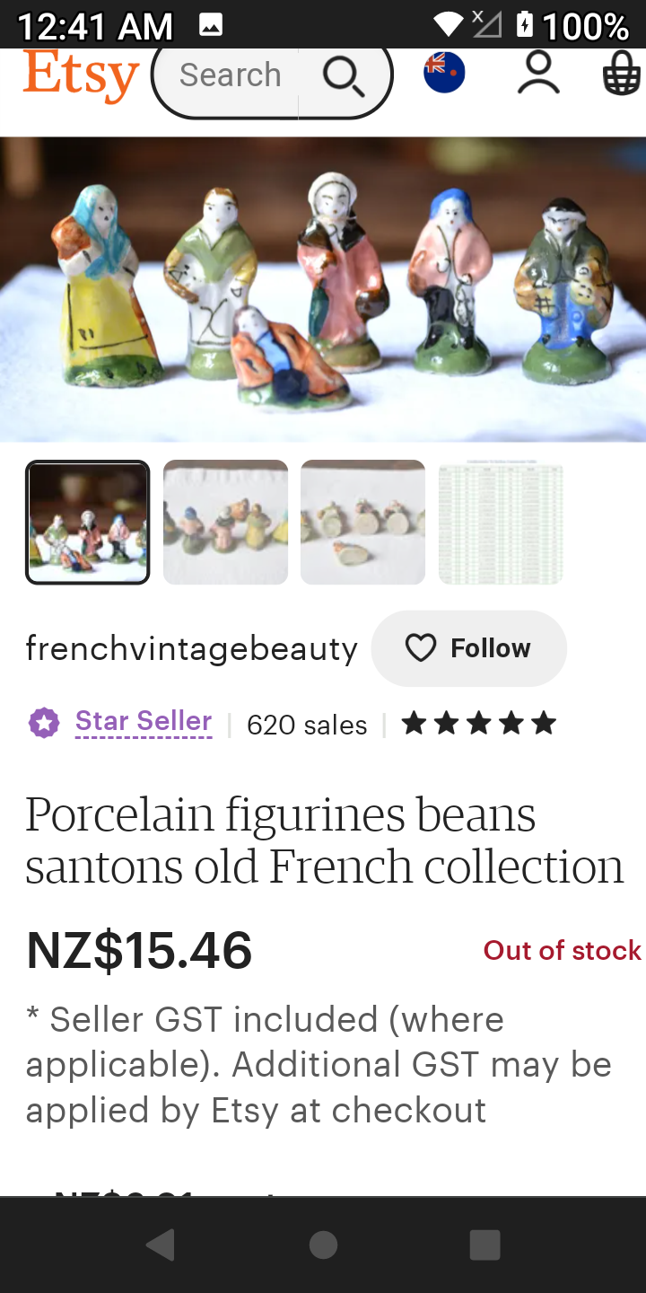
Task: Follow the frenchvintagebeauty shop
Action: (468, 648)
